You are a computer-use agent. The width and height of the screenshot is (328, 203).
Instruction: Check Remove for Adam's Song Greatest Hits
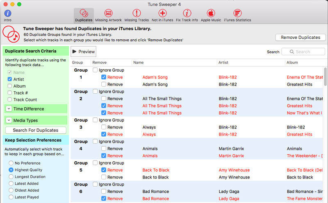coord(104,84)
